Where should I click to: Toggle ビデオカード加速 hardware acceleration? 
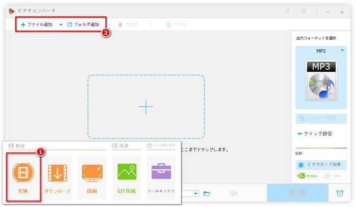(321, 165)
